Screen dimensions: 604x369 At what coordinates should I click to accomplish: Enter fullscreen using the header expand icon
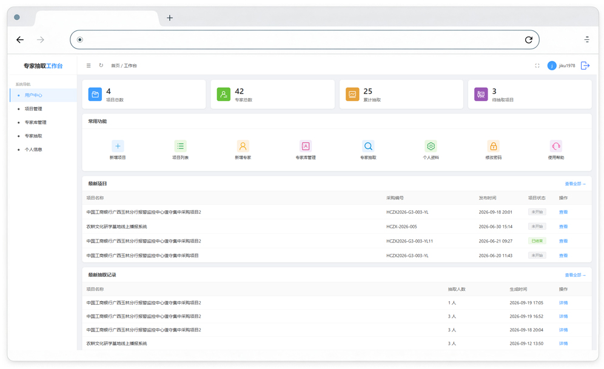click(537, 66)
